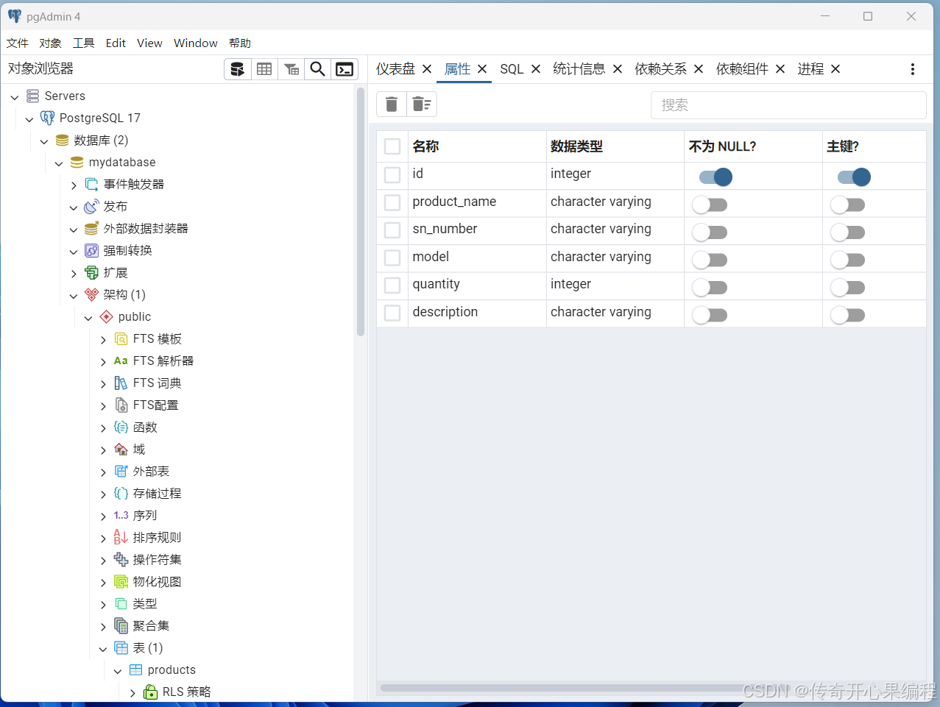Select the sn_number column name cell

point(477,230)
